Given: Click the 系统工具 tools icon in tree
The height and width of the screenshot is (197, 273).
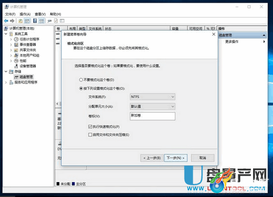Looking at the screenshot, I should (11, 34).
